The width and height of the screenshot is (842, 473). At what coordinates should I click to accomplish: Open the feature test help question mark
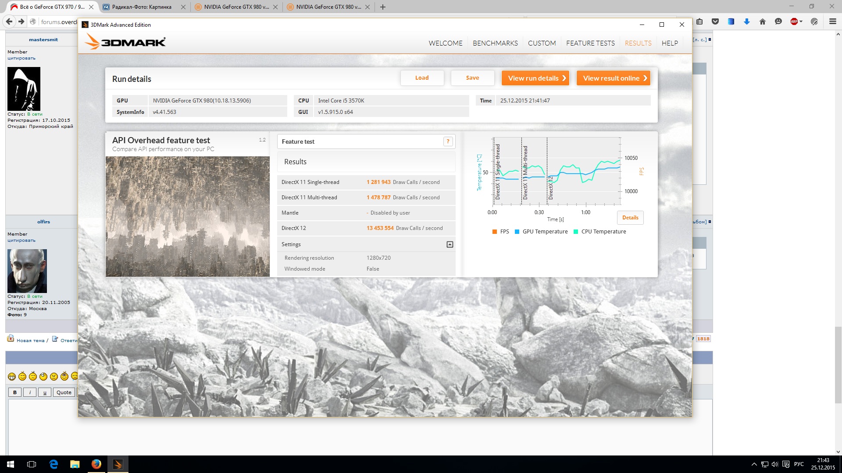click(x=448, y=141)
